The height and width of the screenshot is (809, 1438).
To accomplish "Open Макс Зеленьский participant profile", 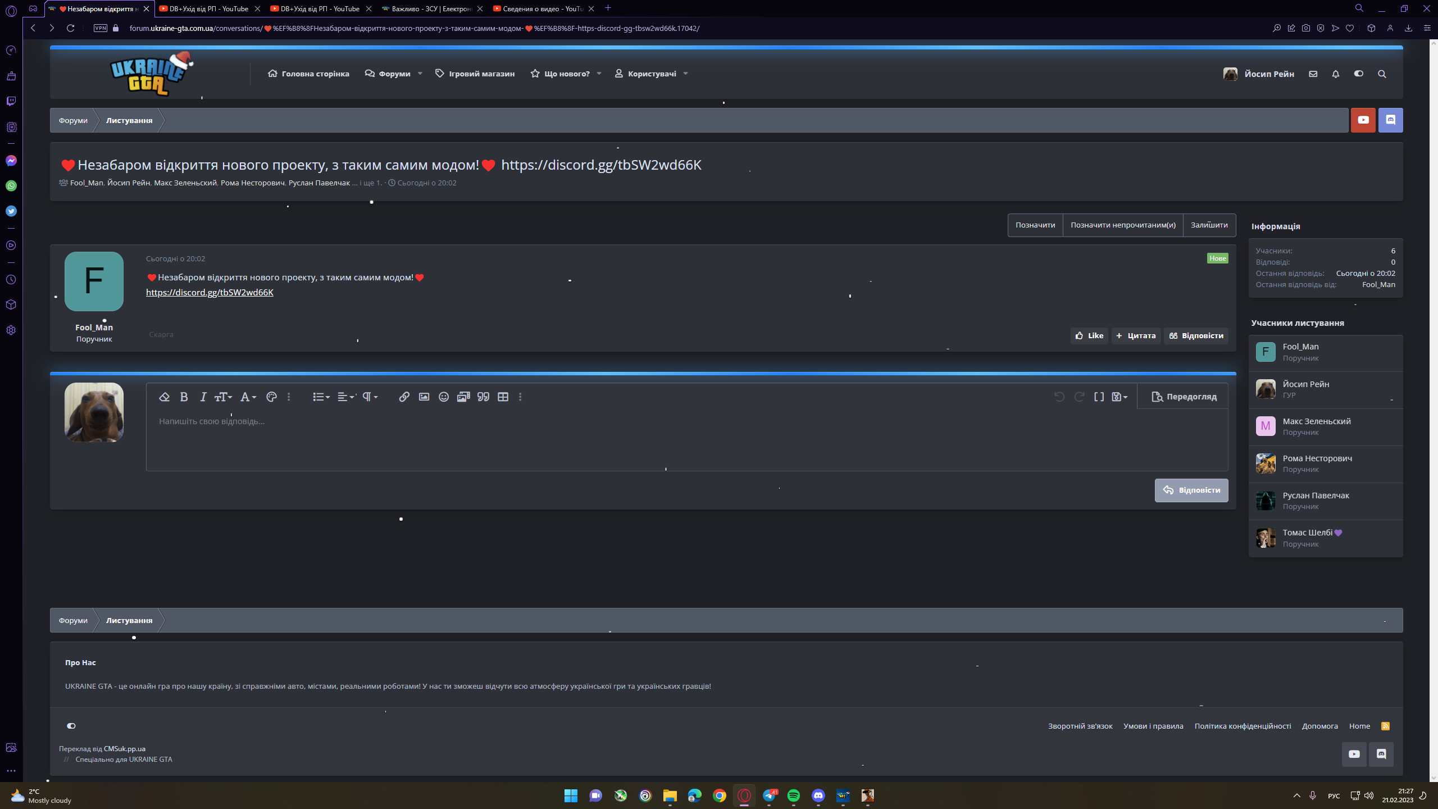I will [x=1316, y=421].
